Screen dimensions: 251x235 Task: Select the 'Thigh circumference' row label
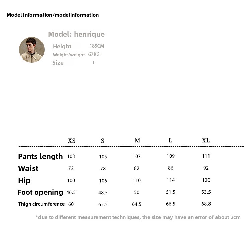pyautogui.click(x=41, y=204)
